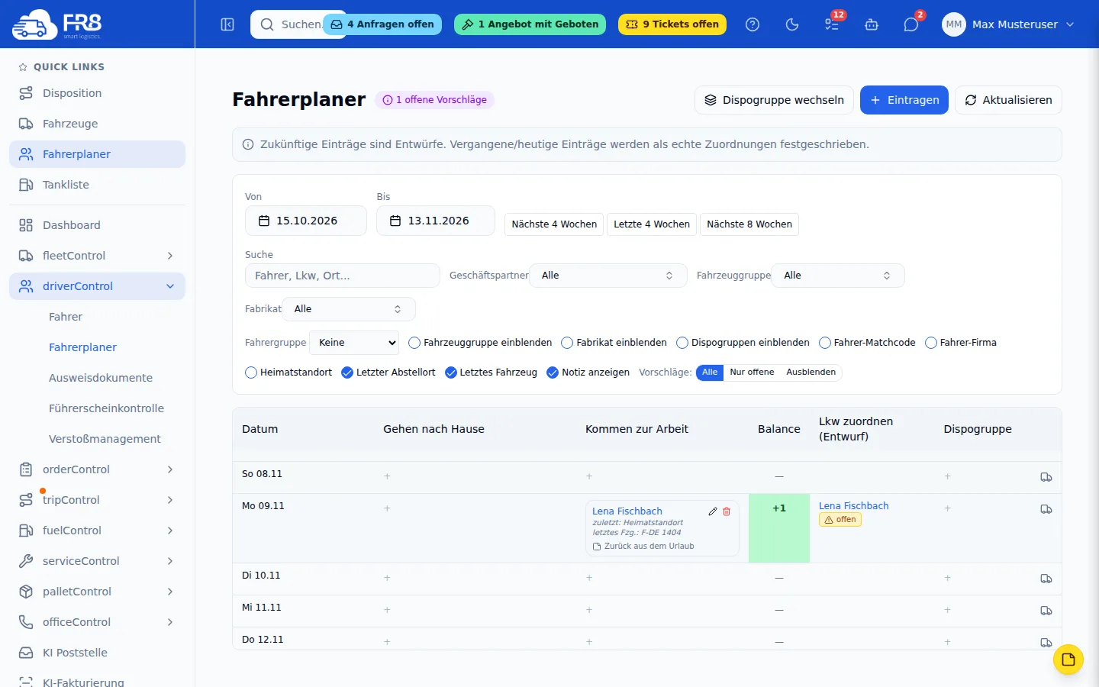Open the Dashboard sidebar item
Viewport: 1099px width, 687px height.
pos(97,225)
